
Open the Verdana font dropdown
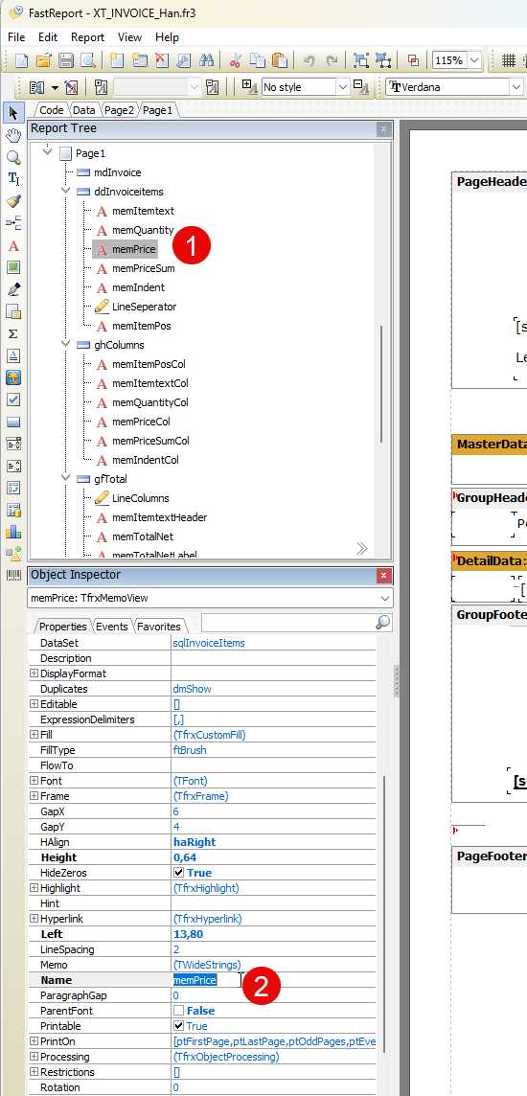pyautogui.click(x=516, y=87)
